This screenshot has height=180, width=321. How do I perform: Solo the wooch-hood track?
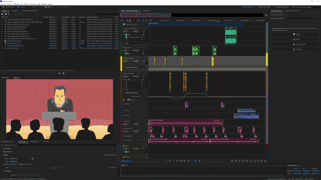tap(141, 58)
